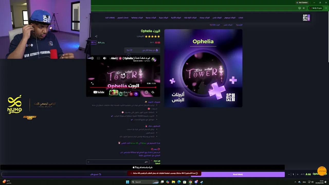Click Ask Gemini in Chrome
Screen dimensions: 329x185
(x=302, y=3)
